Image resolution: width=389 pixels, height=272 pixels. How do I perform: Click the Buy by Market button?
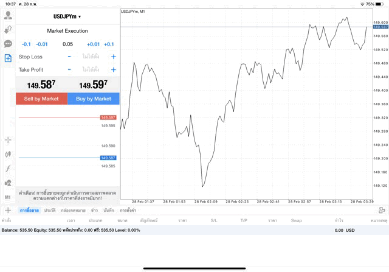[x=94, y=99]
